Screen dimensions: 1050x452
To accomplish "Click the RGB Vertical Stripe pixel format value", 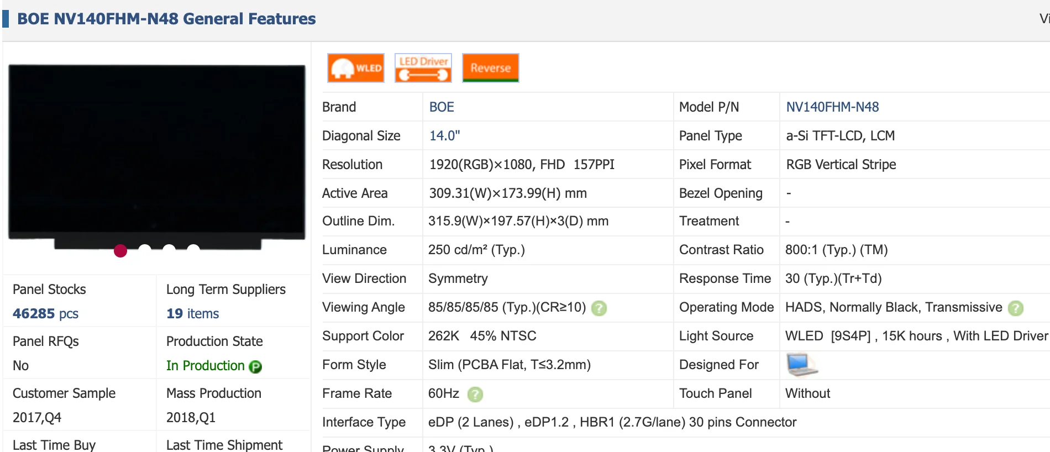I will 841,165.
